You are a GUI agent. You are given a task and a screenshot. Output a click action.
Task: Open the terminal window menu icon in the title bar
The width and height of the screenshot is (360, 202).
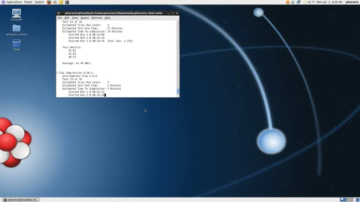pos(59,13)
